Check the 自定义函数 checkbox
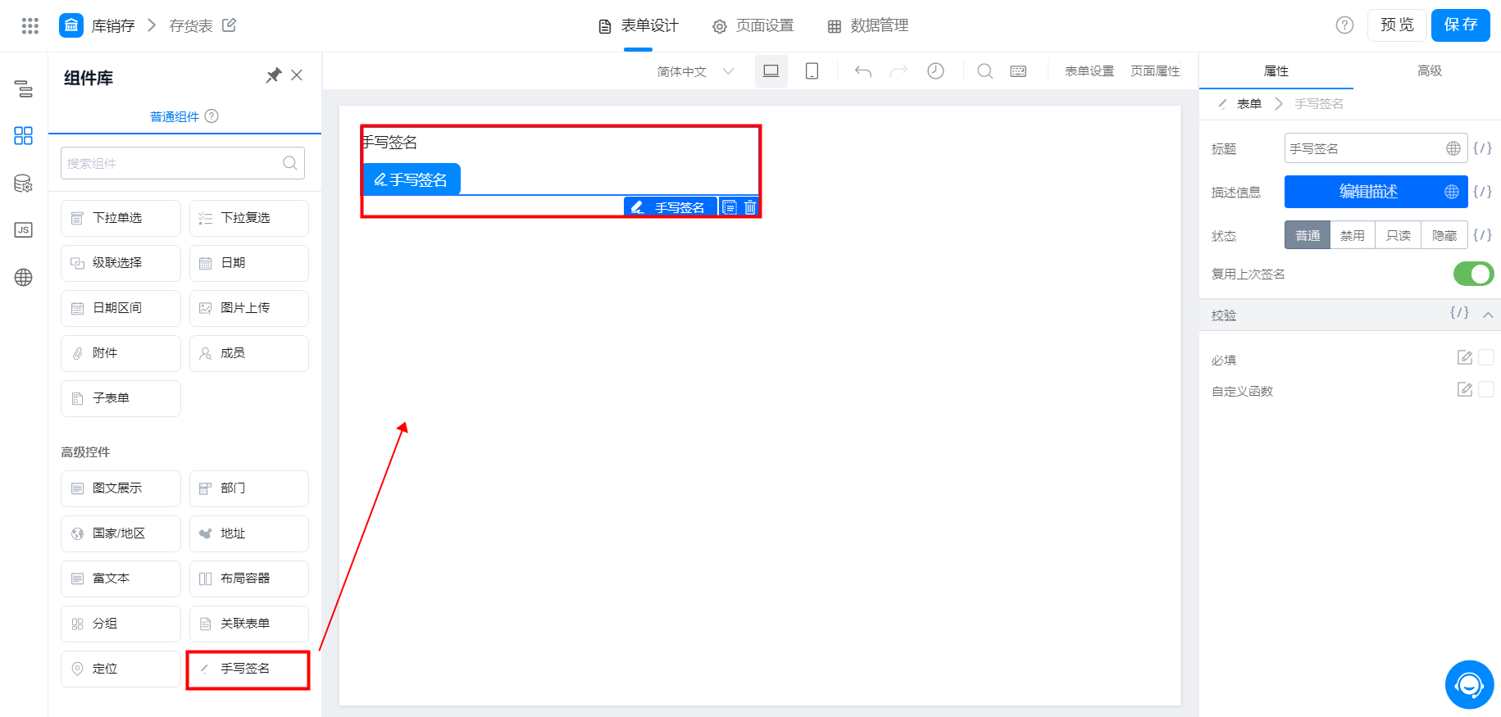The image size is (1501, 717). [x=1486, y=390]
